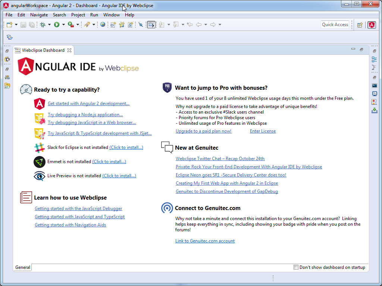Select the Webclipse Dashboard tab
Viewport: 382px width, 286px height.
point(43,50)
